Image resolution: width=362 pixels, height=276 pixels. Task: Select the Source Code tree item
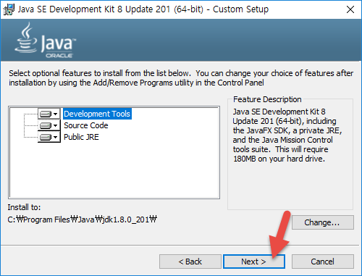click(x=86, y=125)
